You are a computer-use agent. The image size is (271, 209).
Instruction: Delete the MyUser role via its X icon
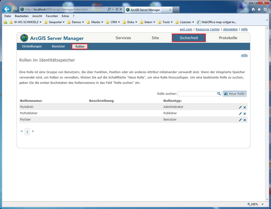[245, 120]
